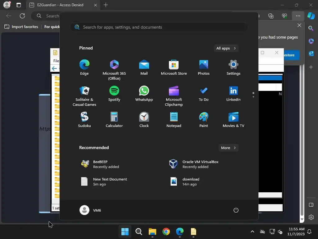
Task: Open File menu in background window
Action: click(56, 61)
